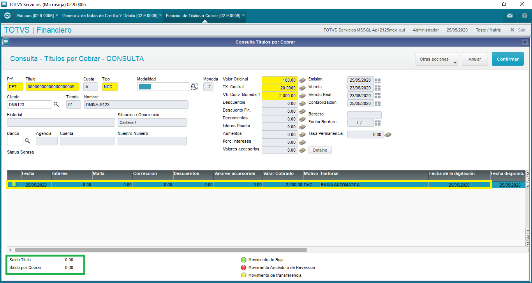The image size is (532, 283).
Task: Click the Teste / Matriz branch label
Action: [x=488, y=30]
